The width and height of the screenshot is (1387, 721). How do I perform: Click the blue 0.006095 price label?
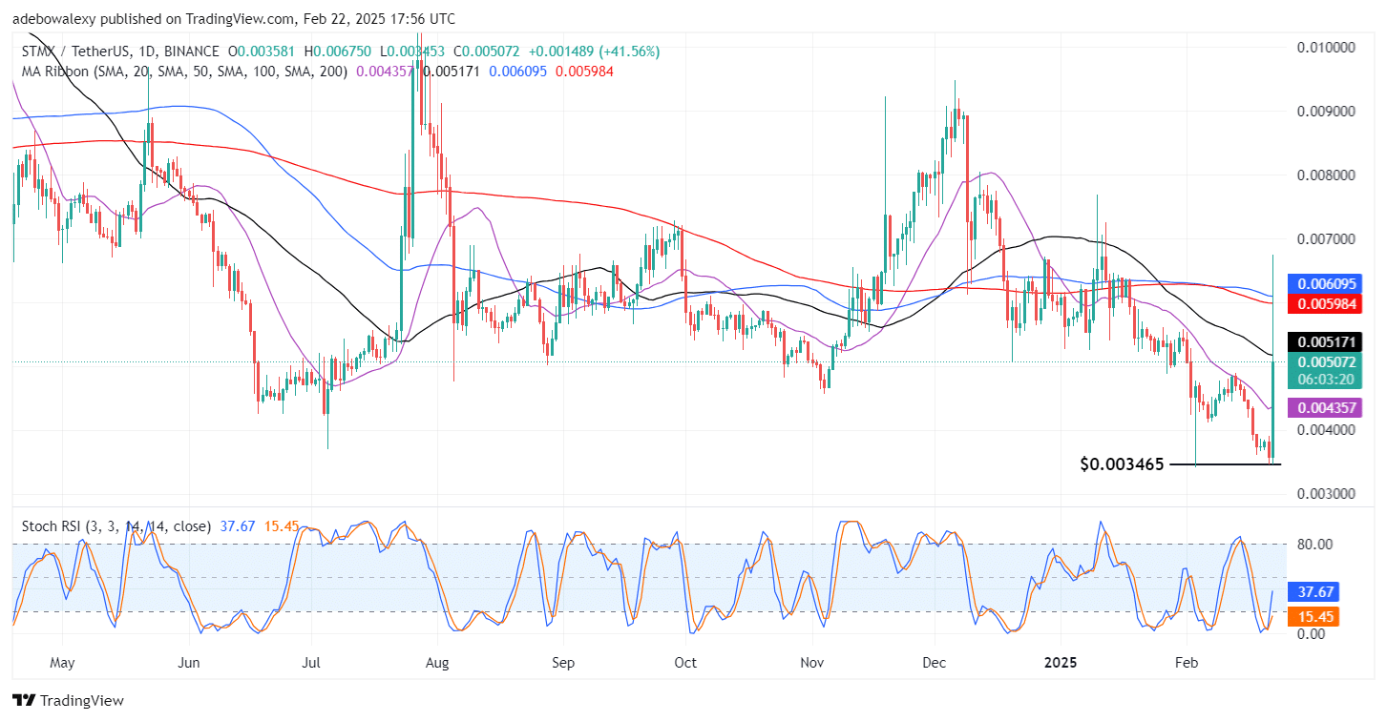point(1327,283)
